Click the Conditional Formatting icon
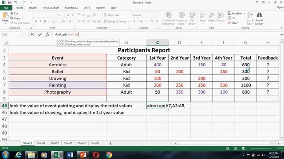This screenshot has width=284, height=159. (169, 15)
